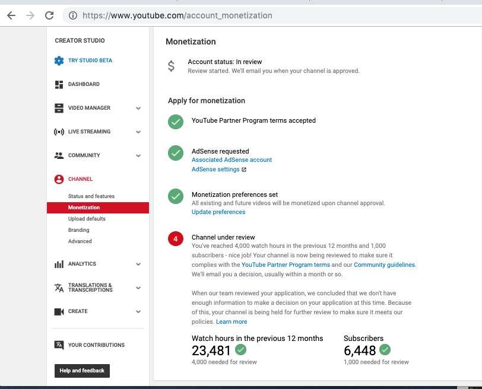This screenshot has width=482, height=389.
Task: Click the red Channel person icon
Action: pos(59,179)
